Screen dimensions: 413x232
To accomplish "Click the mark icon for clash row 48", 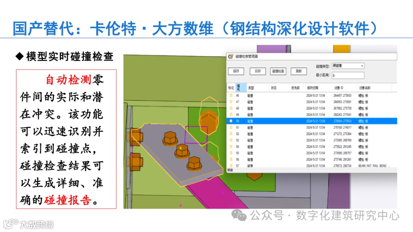I will pos(231,108).
